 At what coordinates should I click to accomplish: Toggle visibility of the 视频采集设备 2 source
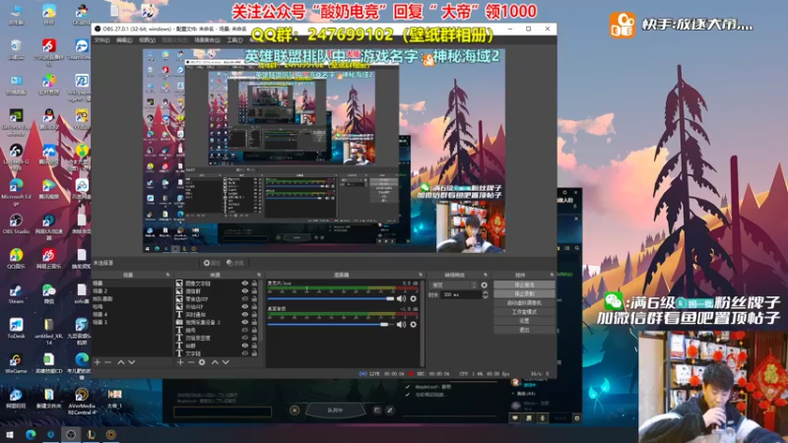pyautogui.click(x=244, y=322)
